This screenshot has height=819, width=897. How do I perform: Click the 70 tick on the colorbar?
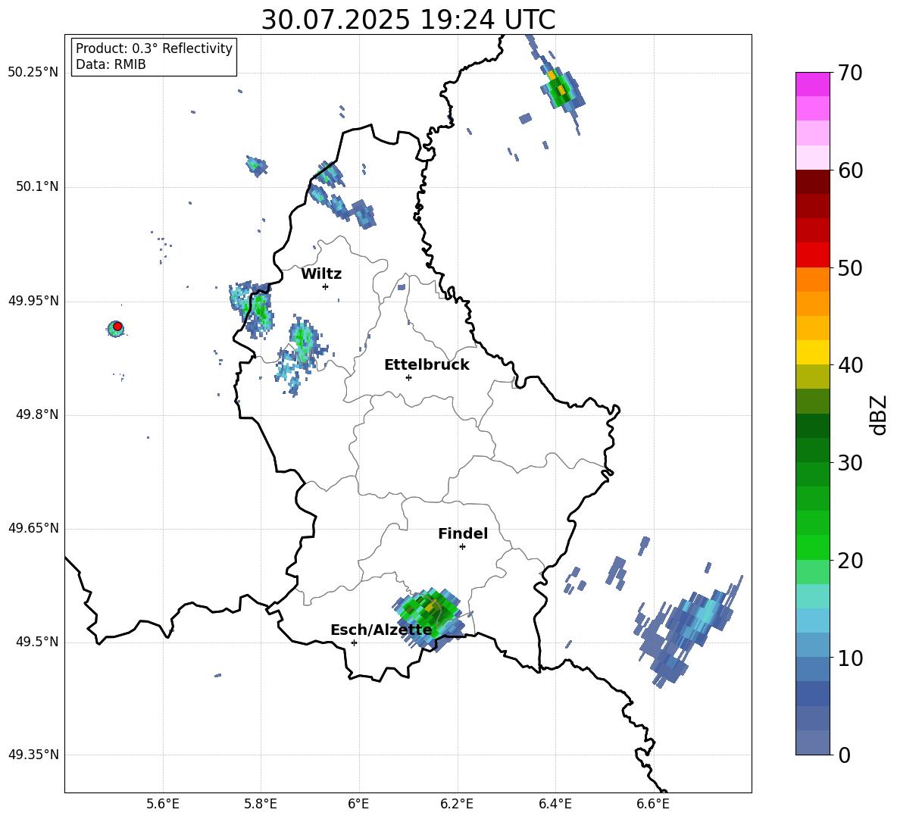click(850, 73)
